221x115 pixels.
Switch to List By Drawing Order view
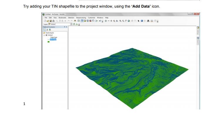coord(44,30)
